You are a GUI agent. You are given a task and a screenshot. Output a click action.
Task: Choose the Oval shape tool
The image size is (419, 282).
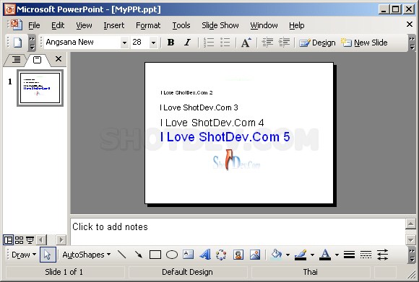(x=171, y=255)
